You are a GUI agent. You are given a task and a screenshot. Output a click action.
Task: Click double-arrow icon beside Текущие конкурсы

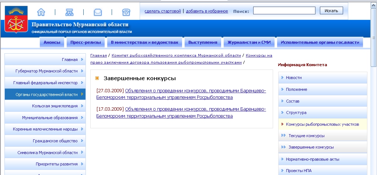[283, 136]
